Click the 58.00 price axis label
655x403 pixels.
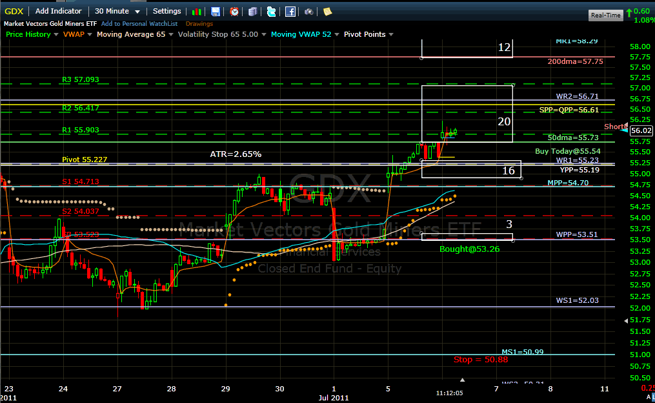point(640,46)
